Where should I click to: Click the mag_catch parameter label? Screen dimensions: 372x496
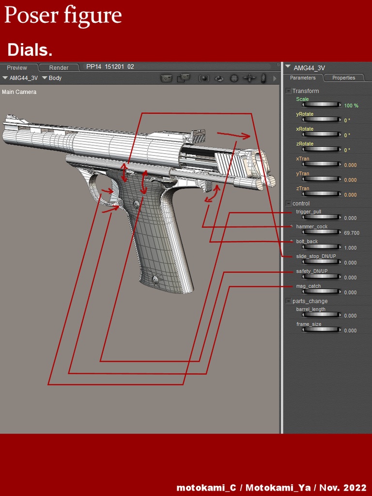click(x=309, y=286)
